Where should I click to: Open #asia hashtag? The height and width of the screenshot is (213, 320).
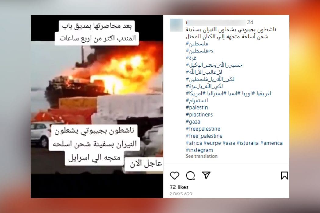[229, 143]
